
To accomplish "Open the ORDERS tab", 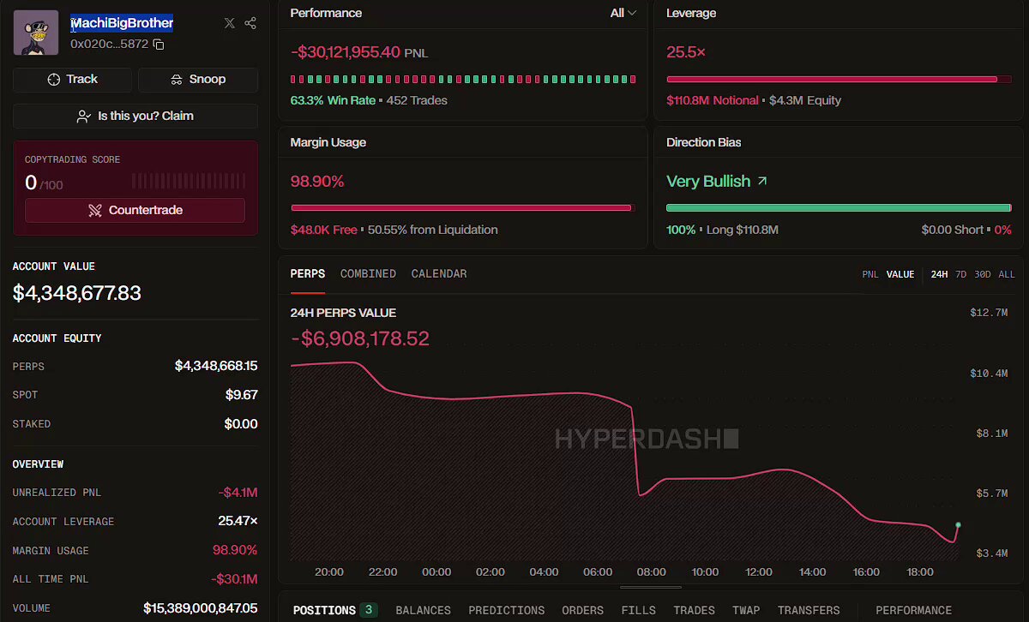I will point(583,610).
